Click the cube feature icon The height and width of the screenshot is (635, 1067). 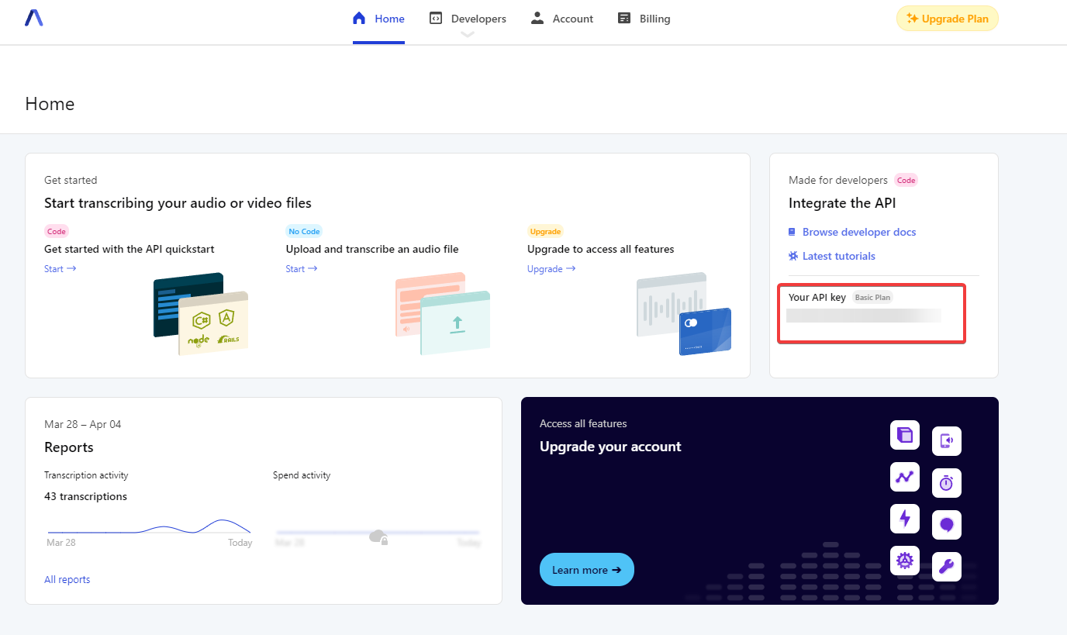905,435
